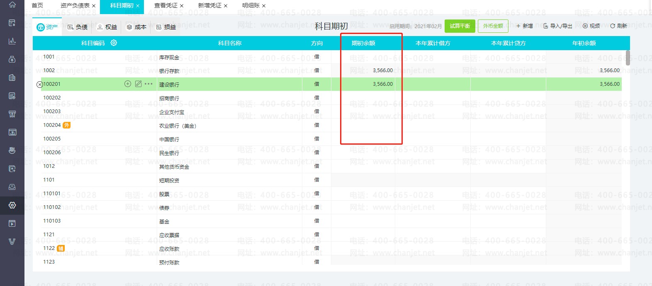Switch to the 新增凭证 tab
The width and height of the screenshot is (652, 286).
click(x=210, y=5)
